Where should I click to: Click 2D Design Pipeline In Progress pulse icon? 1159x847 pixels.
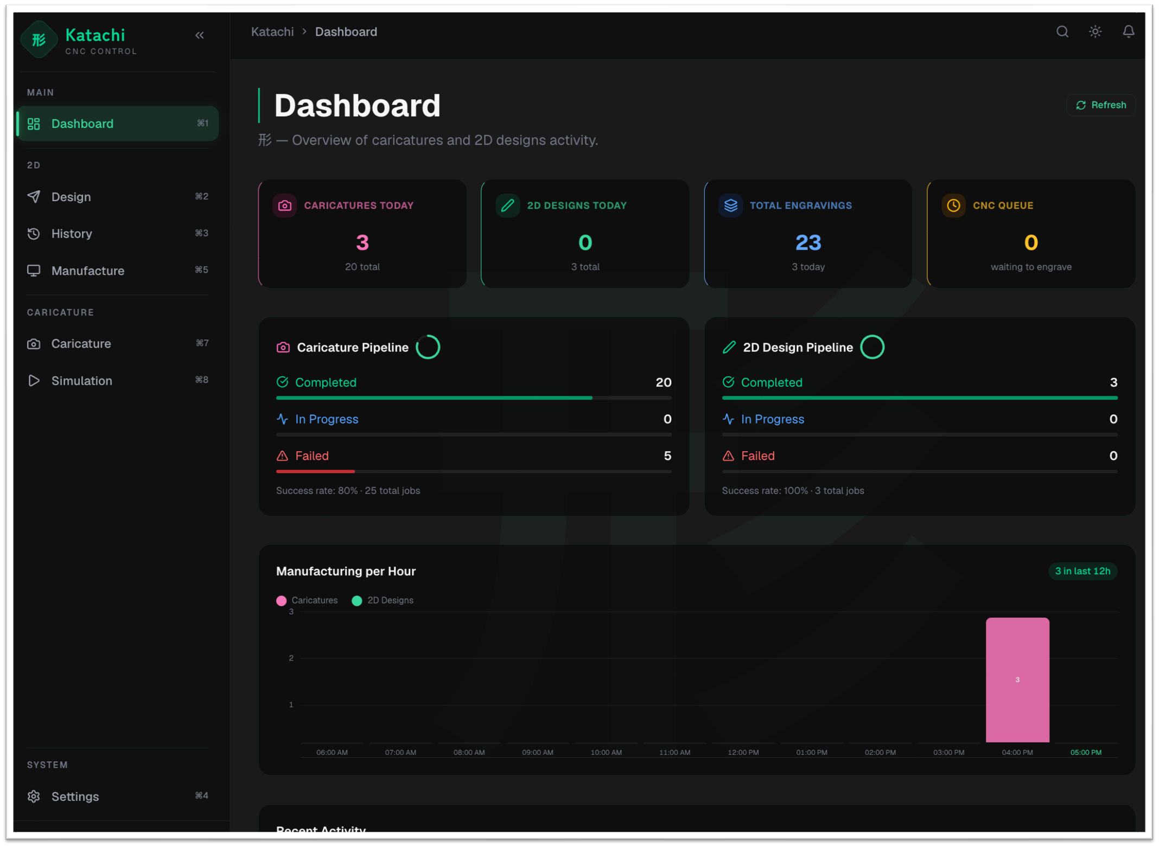(728, 419)
